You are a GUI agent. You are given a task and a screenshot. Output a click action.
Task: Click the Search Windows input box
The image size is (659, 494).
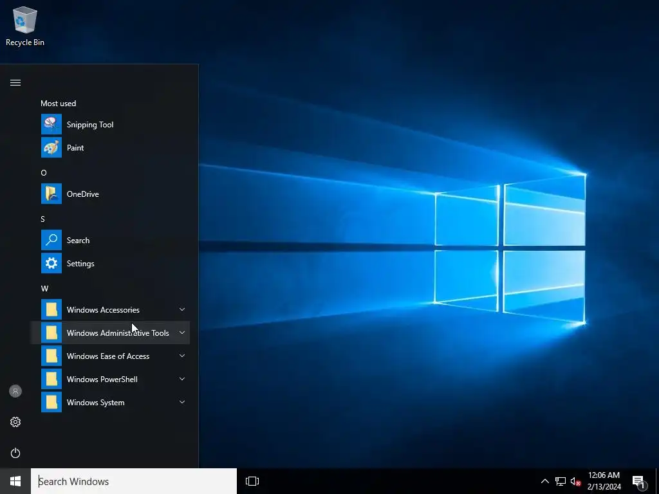(x=134, y=481)
